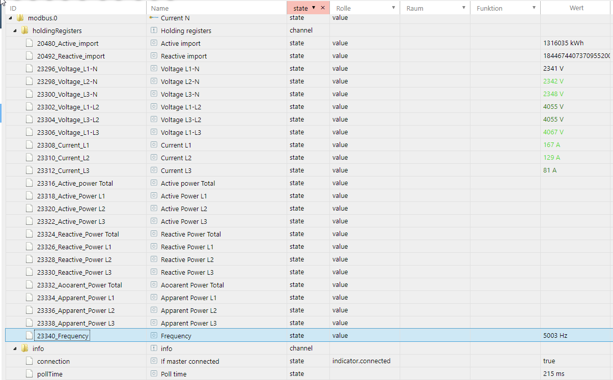Select the 23332_Aooarent_Power Total row

click(309, 285)
